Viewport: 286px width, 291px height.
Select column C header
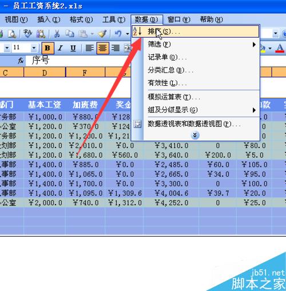click(x=11, y=73)
